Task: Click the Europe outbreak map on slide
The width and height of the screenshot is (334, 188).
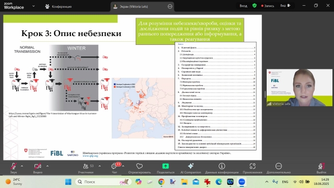Action: coord(143,108)
